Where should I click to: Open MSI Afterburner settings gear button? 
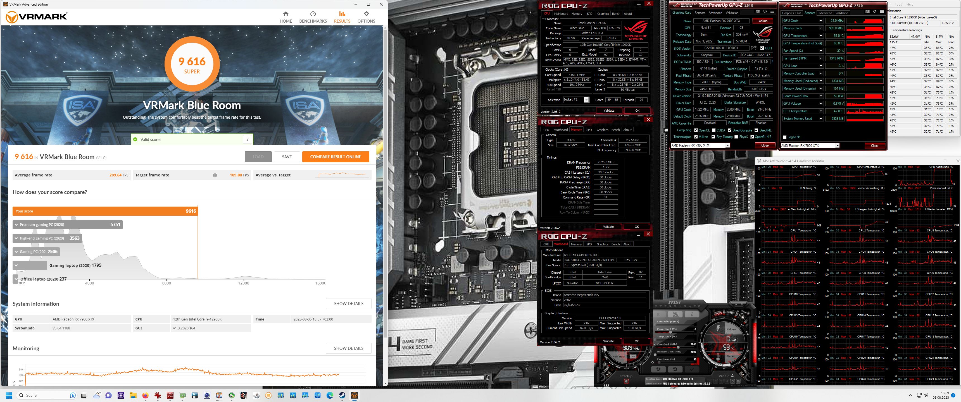[658, 370]
